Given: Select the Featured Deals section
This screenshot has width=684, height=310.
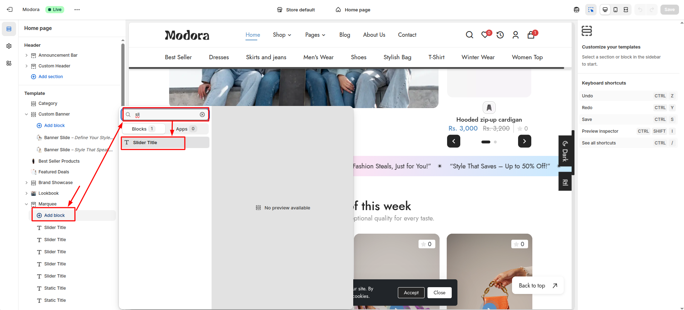Looking at the screenshot, I should point(54,172).
